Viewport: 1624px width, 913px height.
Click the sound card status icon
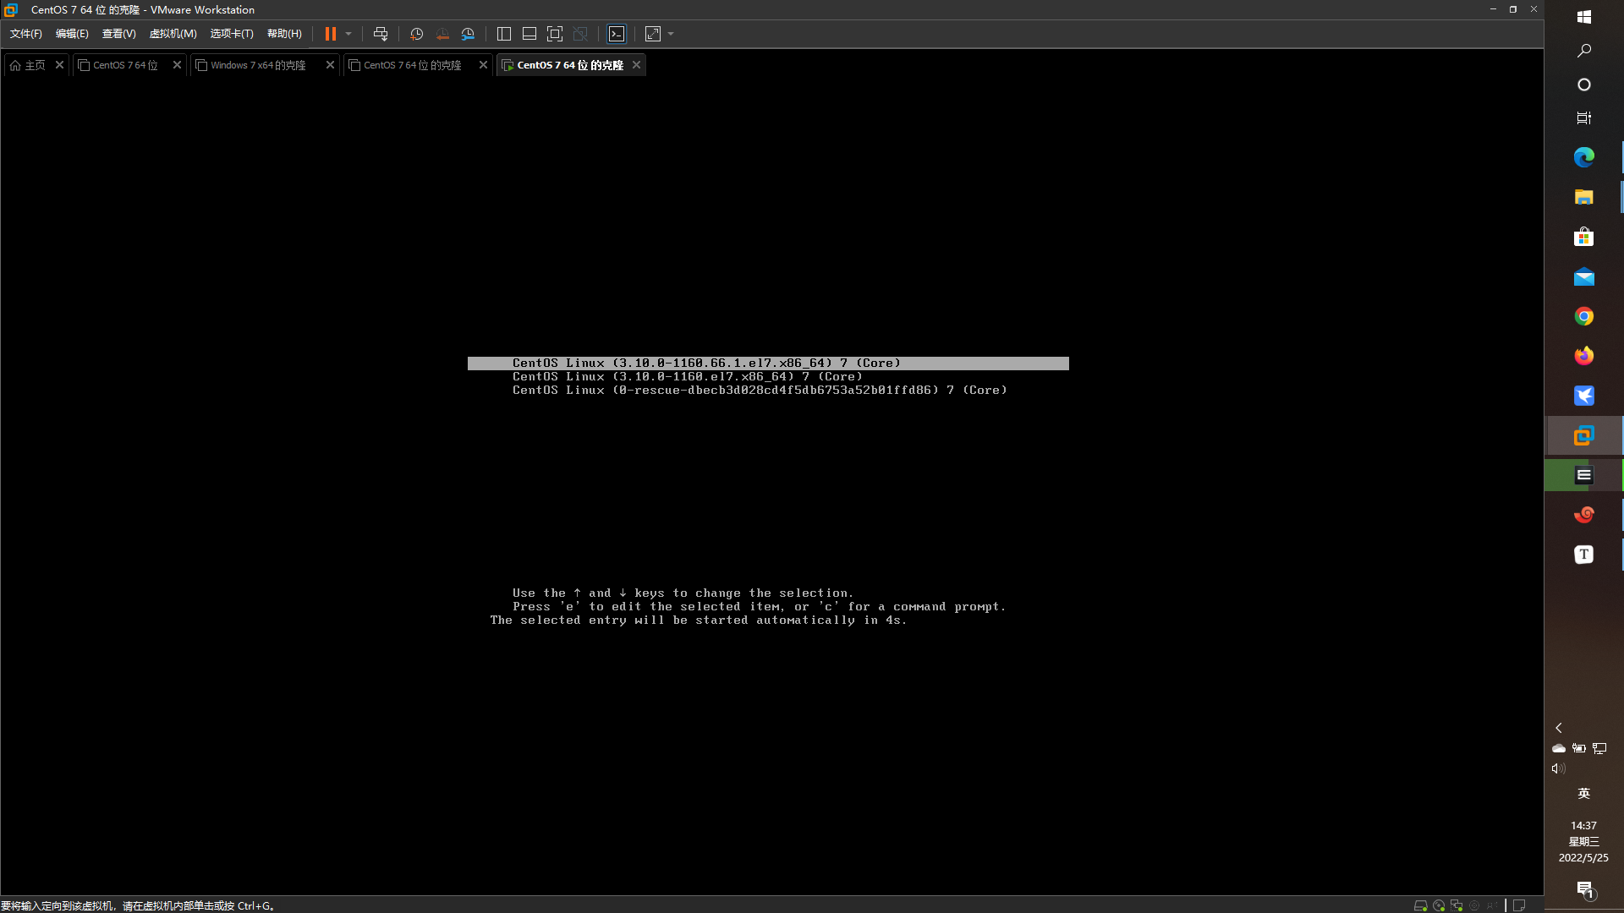click(x=1474, y=905)
